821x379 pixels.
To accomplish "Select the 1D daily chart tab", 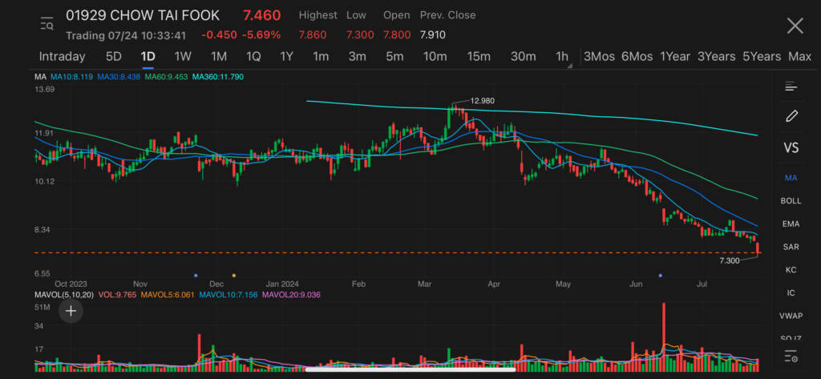I will (x=148, y=57).
